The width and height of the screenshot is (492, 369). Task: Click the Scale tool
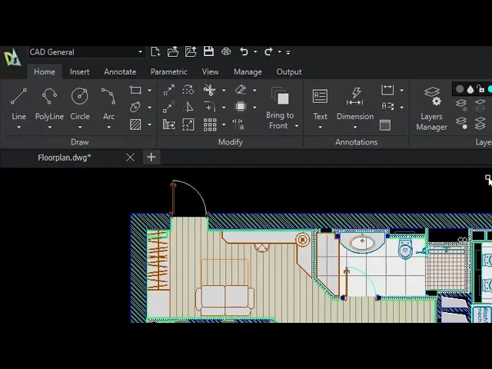(188, 125)
